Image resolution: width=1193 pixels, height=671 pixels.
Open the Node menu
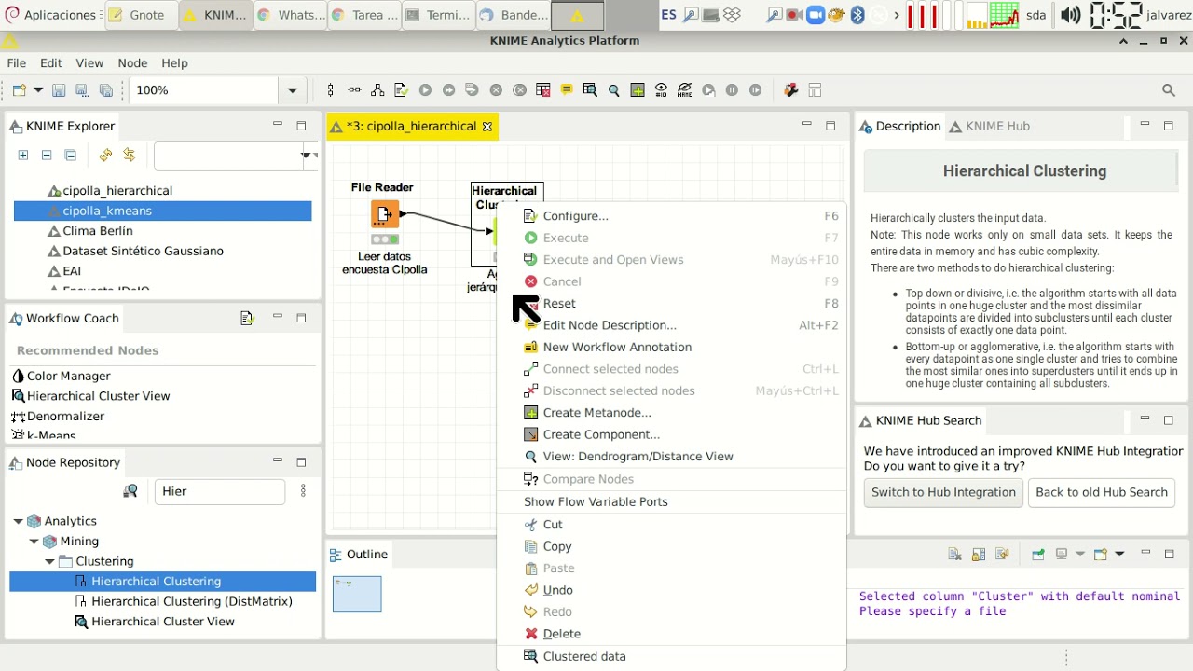tap(132, 62)
